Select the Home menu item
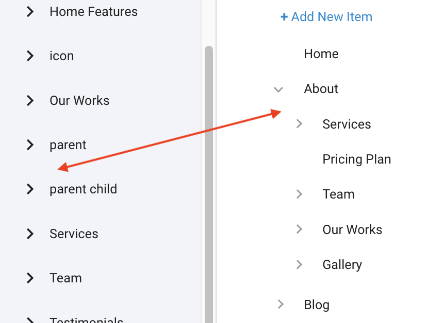428x323 pixels. (x=321, y=54)
